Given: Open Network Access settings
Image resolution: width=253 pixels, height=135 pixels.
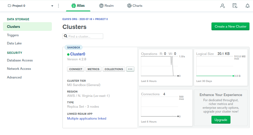Looking at the screenshot, I should (19, 69).
